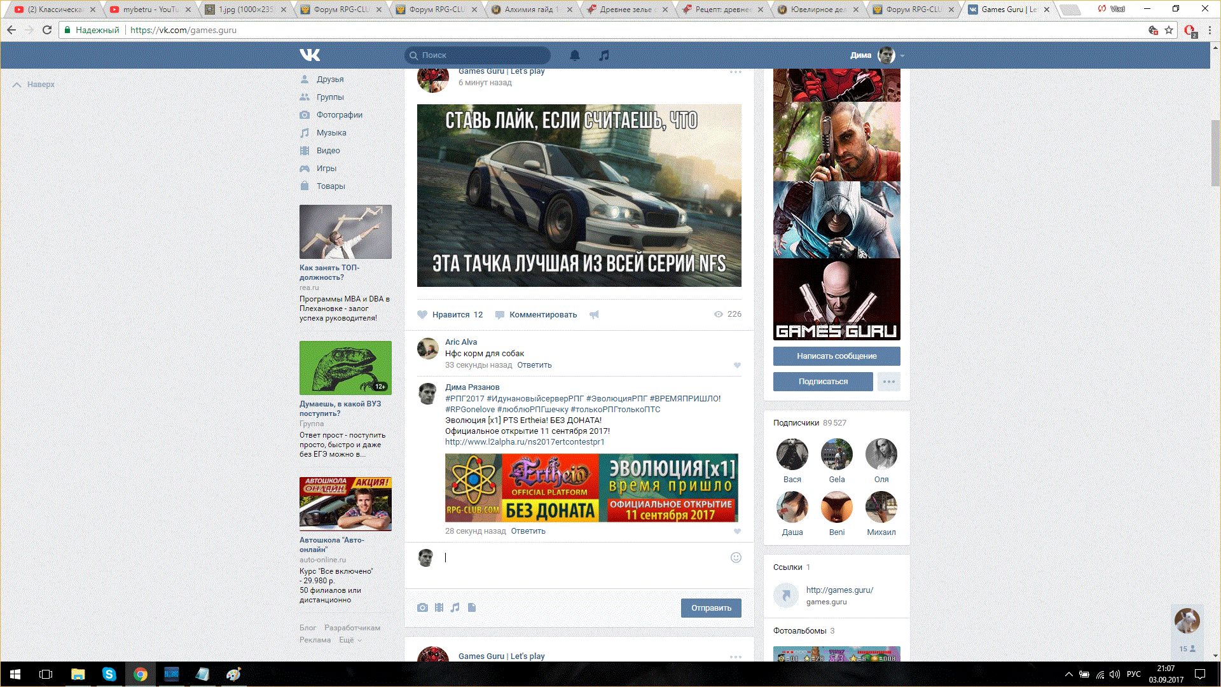Viewport: 1221px width, 687px height.
Task: Click the Товары shopping bag icon
Action: [305, 186]
